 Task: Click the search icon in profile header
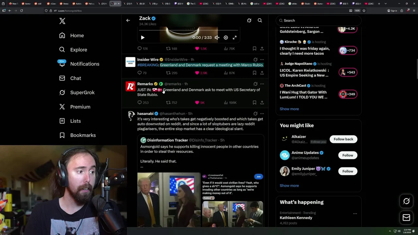click(260, 20)
